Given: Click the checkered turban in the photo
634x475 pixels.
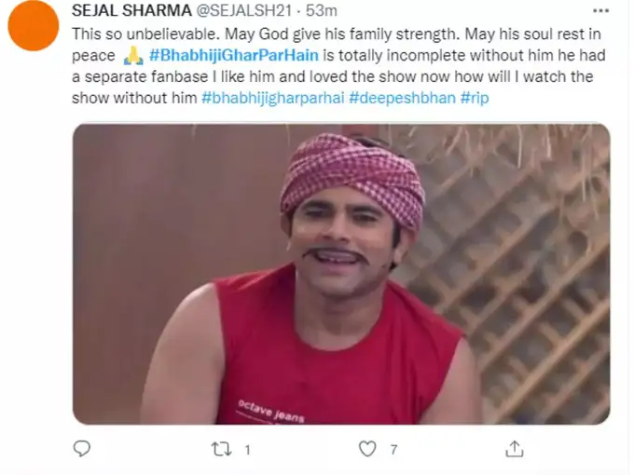Looking at the screenshot, I should [x=351, y=178].
